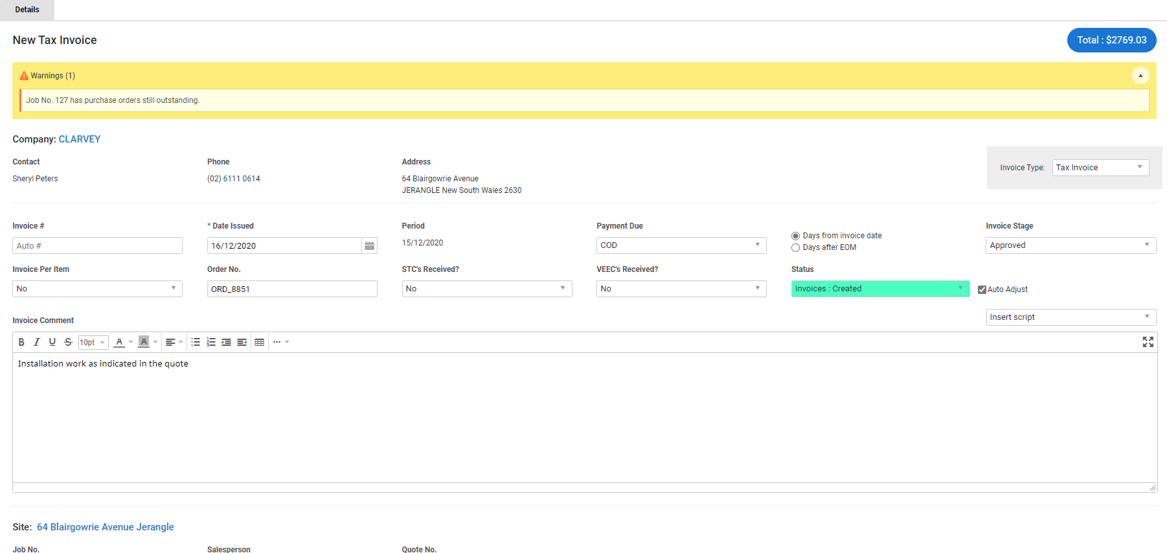Click the warning triangle icon
Screen dimensions: 1167x553
point(24,76)
